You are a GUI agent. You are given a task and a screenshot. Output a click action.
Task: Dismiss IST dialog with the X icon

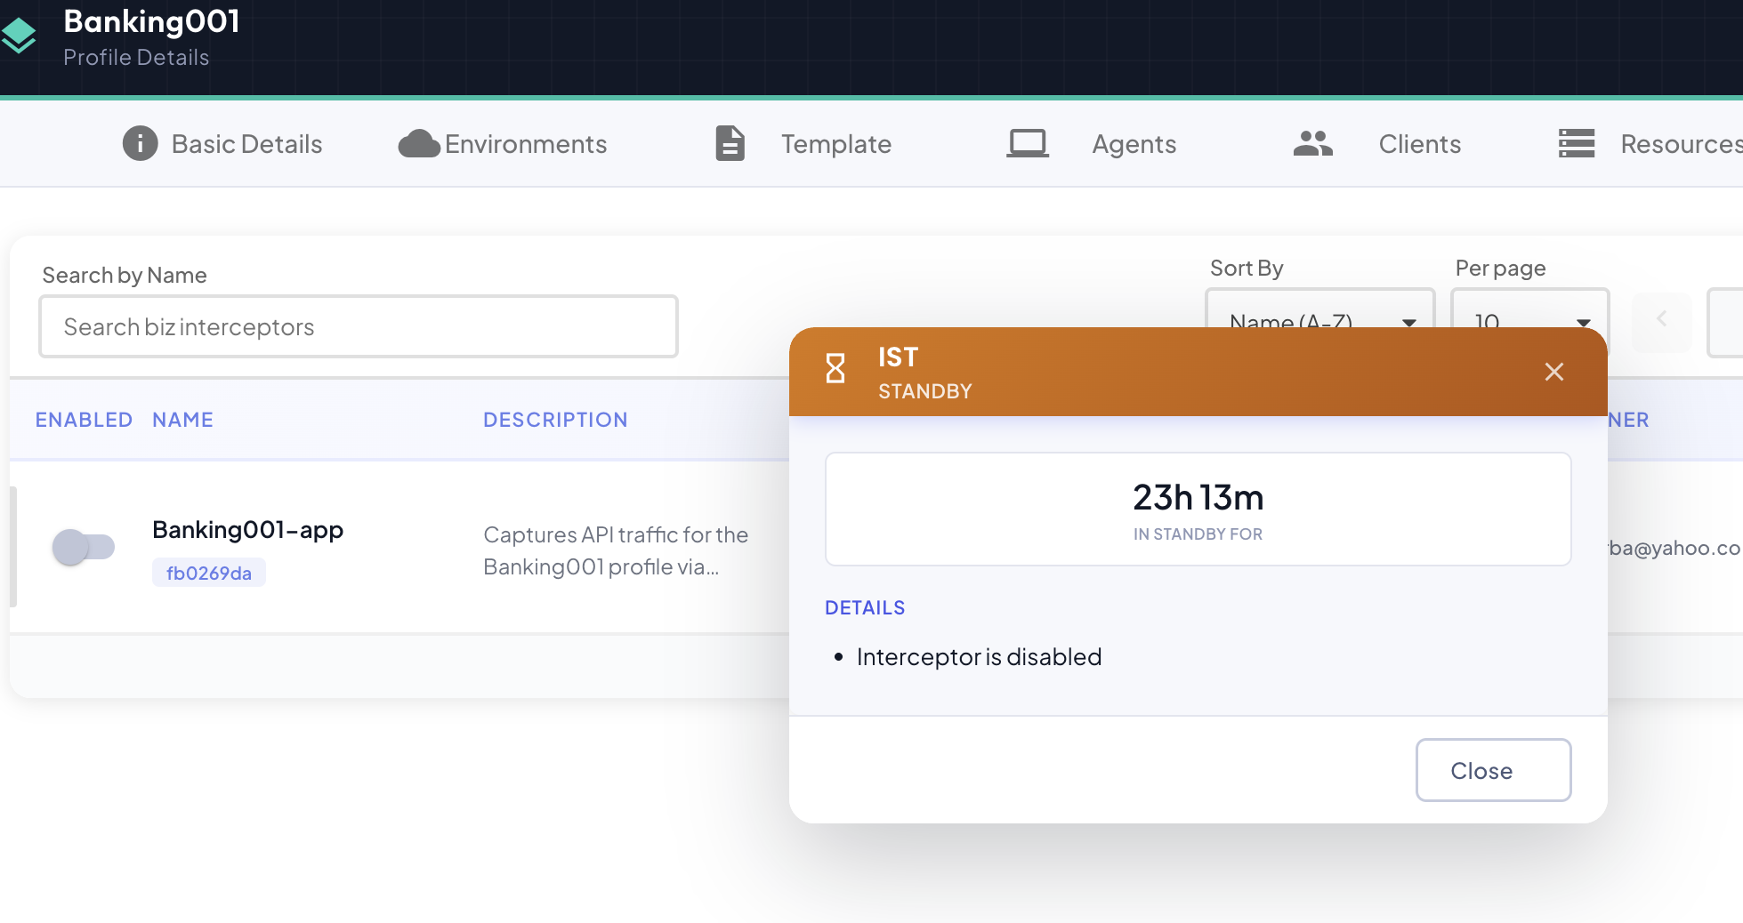point(1554,372)
